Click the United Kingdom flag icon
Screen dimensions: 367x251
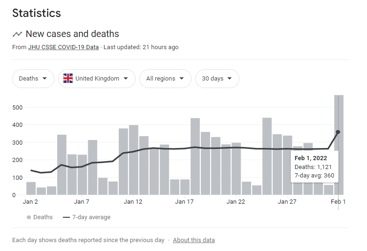coord(68,79)
